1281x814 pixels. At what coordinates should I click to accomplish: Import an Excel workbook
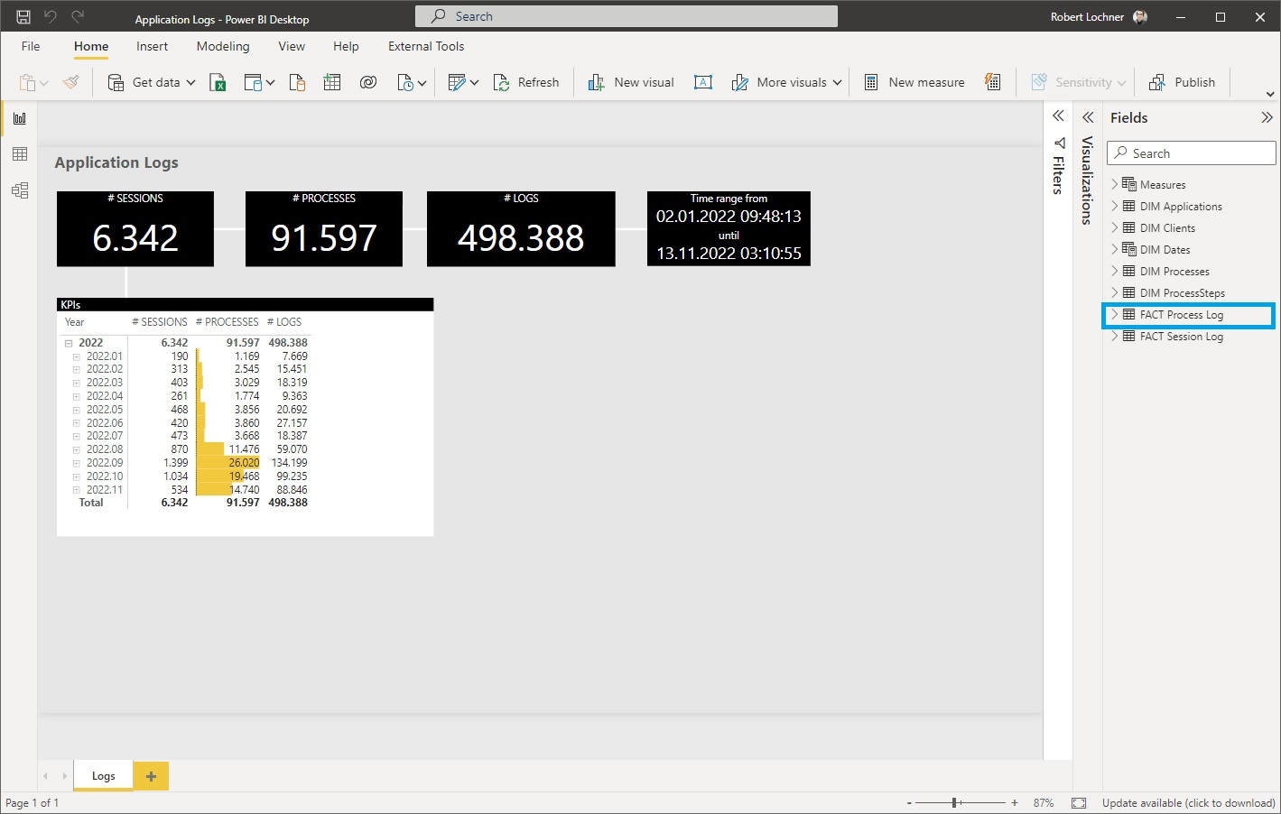pyautogui.click(x=218, y=82)
